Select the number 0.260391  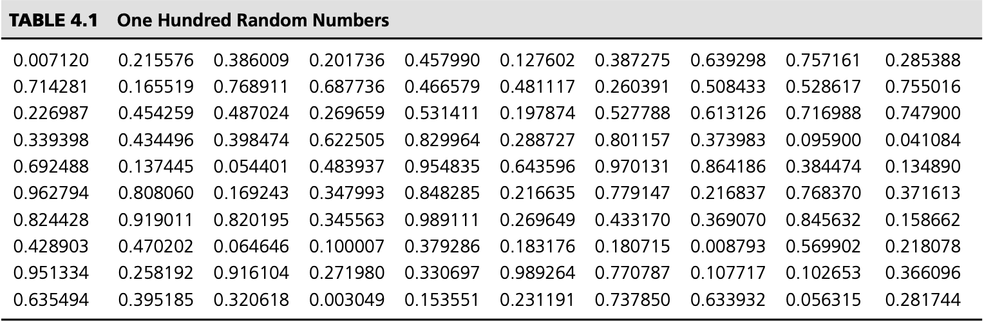click(x=632, y=88)
